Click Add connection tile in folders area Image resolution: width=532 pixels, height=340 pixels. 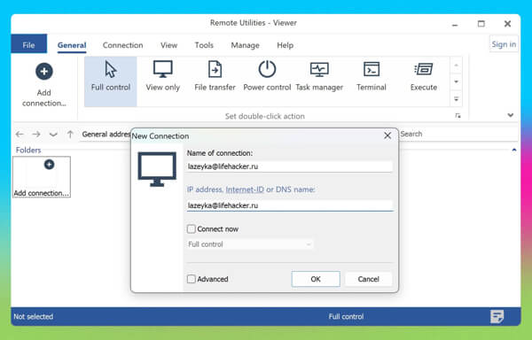(42, 177)
